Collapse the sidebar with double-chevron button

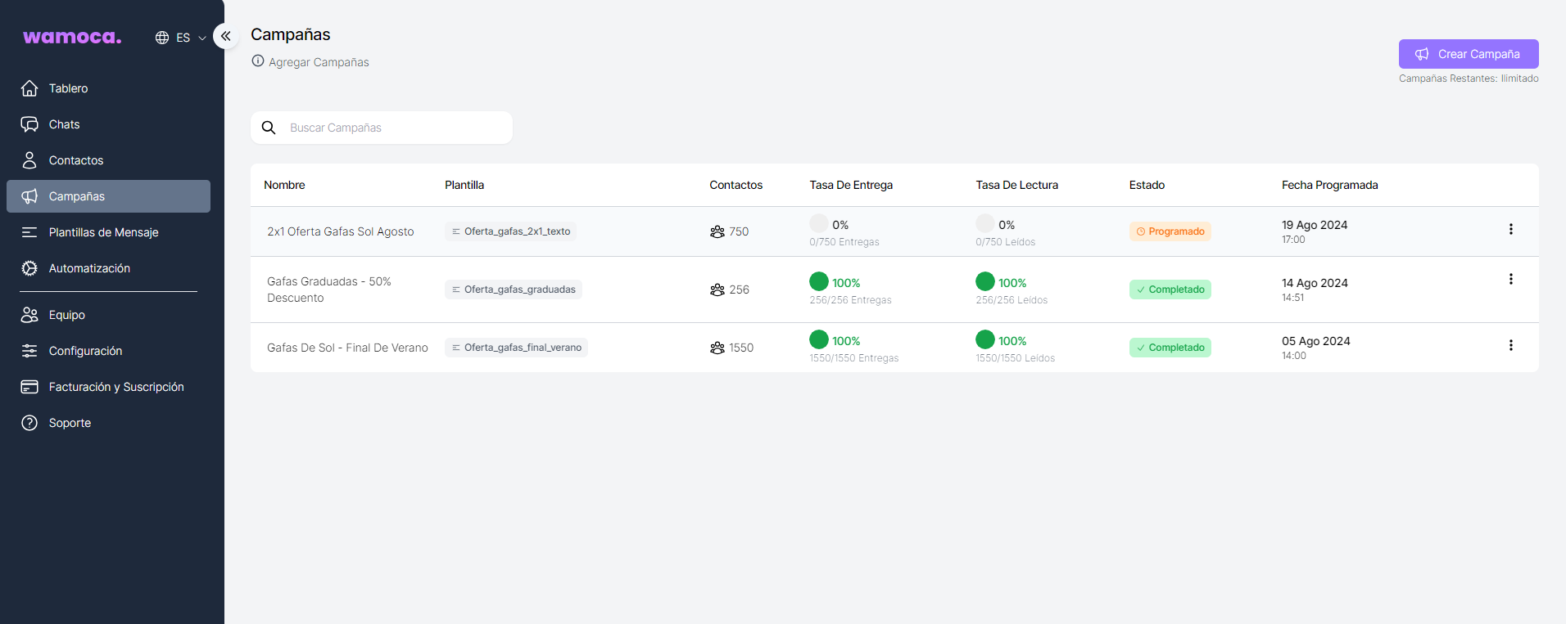pos(225,36)
